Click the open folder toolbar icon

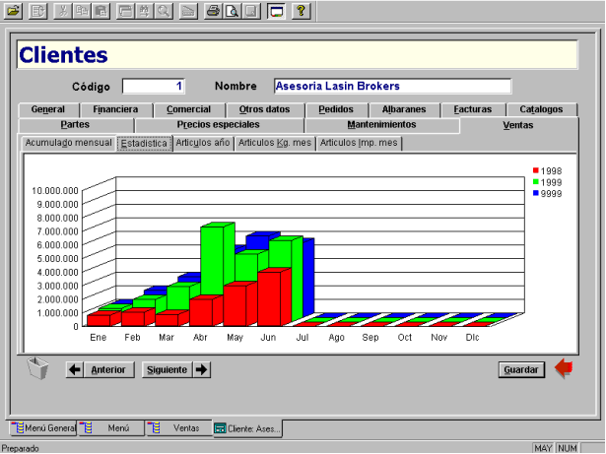(13, 11)
